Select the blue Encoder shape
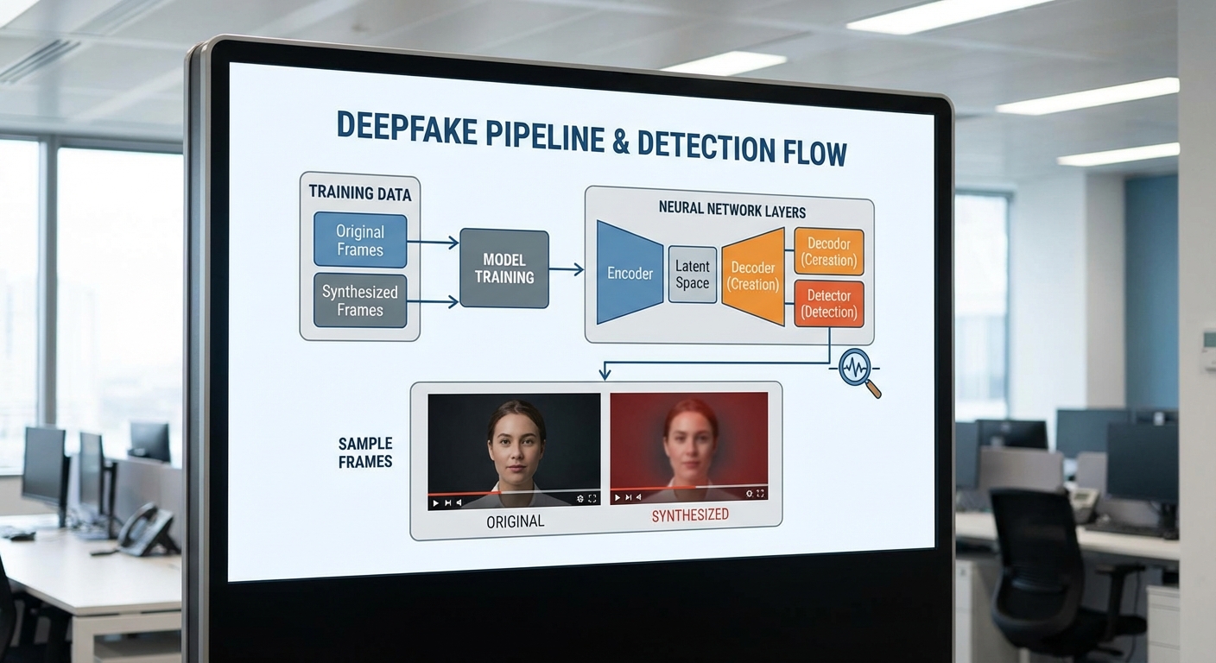Image resolution: width=1216 pixels, height=663 pixels. tap(629, 273)
